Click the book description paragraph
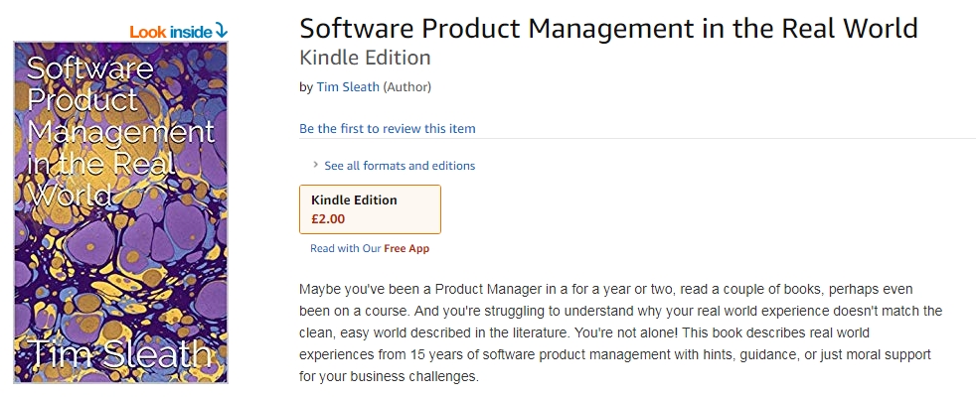The width and height of the screenshot is (976, 397). (620, 332)
